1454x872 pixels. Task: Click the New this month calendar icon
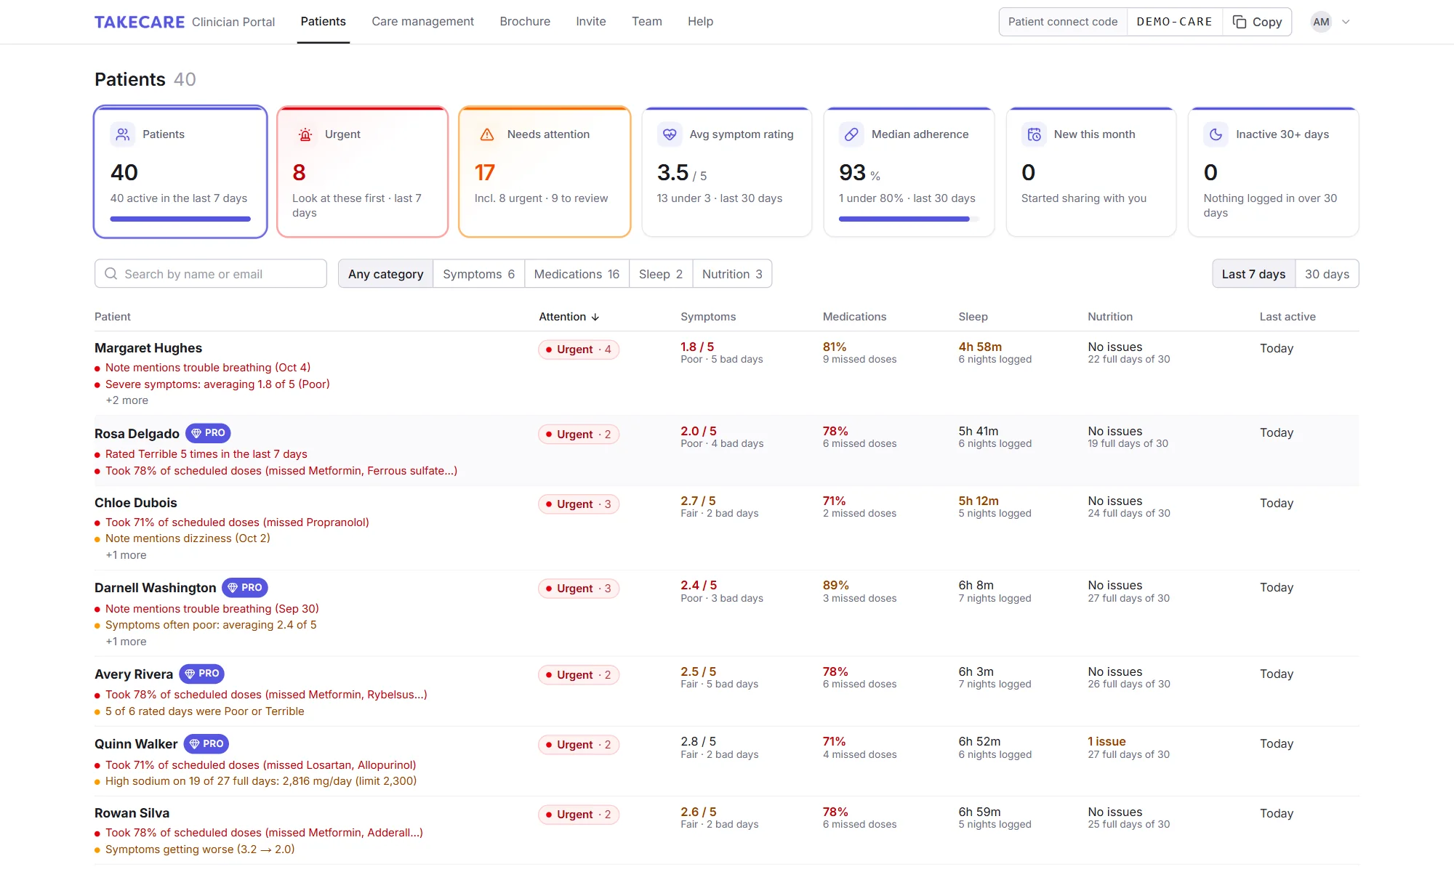(x=1034, y=134)
